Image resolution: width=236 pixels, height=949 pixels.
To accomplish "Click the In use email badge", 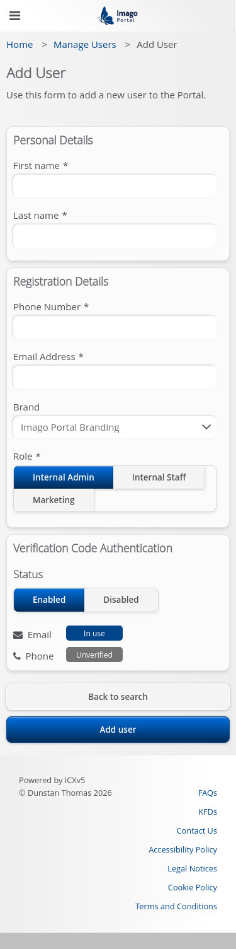I will point(94,633).
